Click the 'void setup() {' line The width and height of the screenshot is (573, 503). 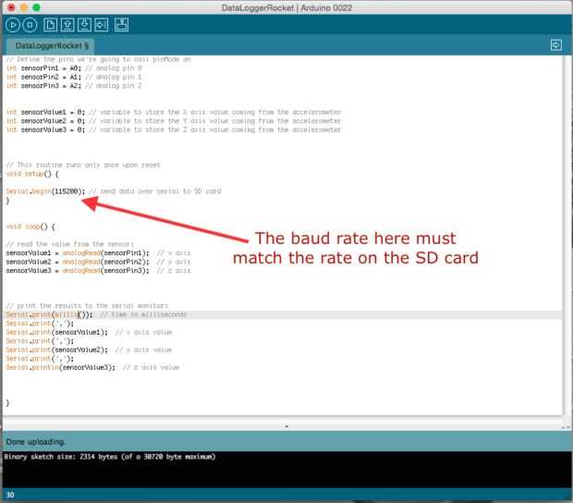pyautogui.click(x=32, y=174)
